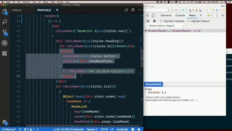232x131 pixels.
Task: Open React DevTools settings gear
Action: pos(154,21)
